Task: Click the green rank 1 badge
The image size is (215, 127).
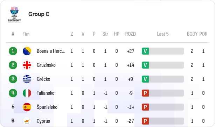Action: (x=13, y=51)
